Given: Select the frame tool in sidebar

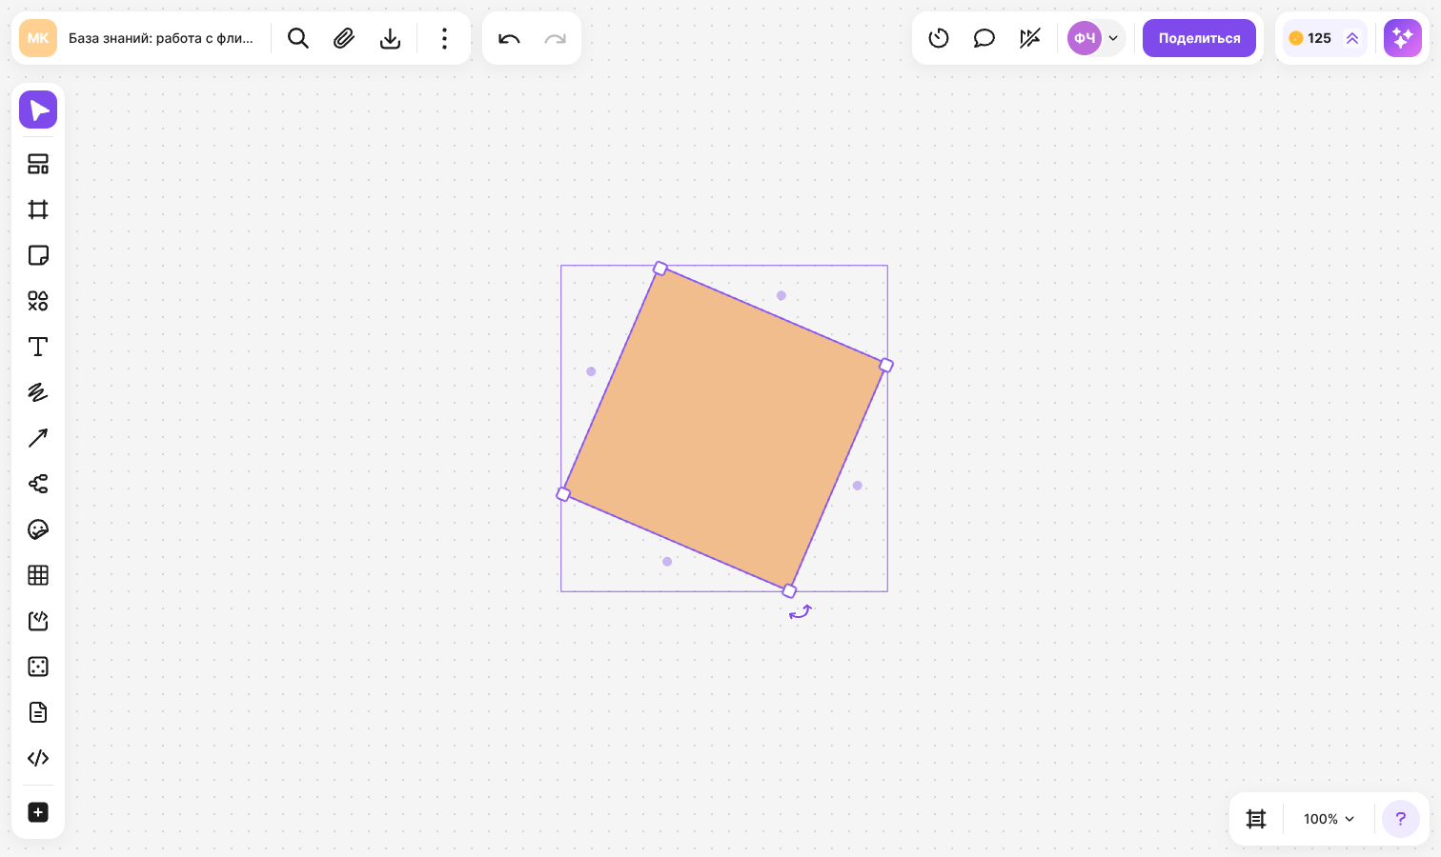Looking at the screenshot, I should (38, 209).
